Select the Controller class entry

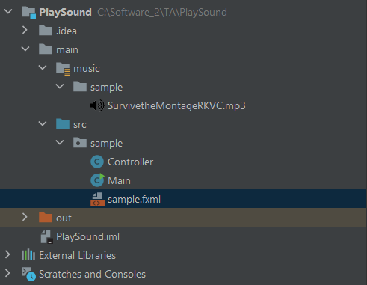[x=130, y=162]
